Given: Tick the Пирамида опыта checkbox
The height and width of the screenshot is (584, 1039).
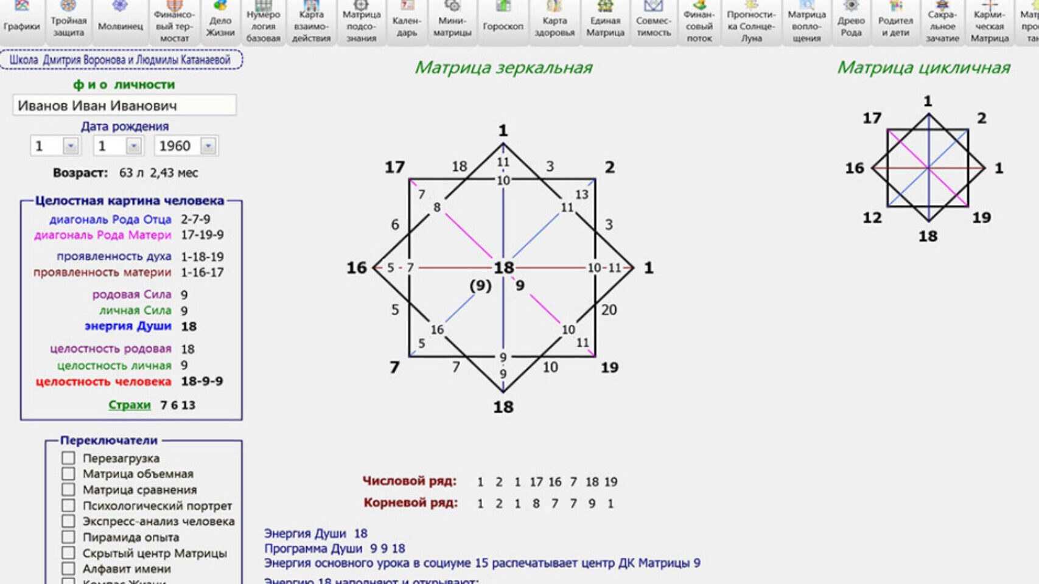Looking at the screenshot, I should click(68, 537).
